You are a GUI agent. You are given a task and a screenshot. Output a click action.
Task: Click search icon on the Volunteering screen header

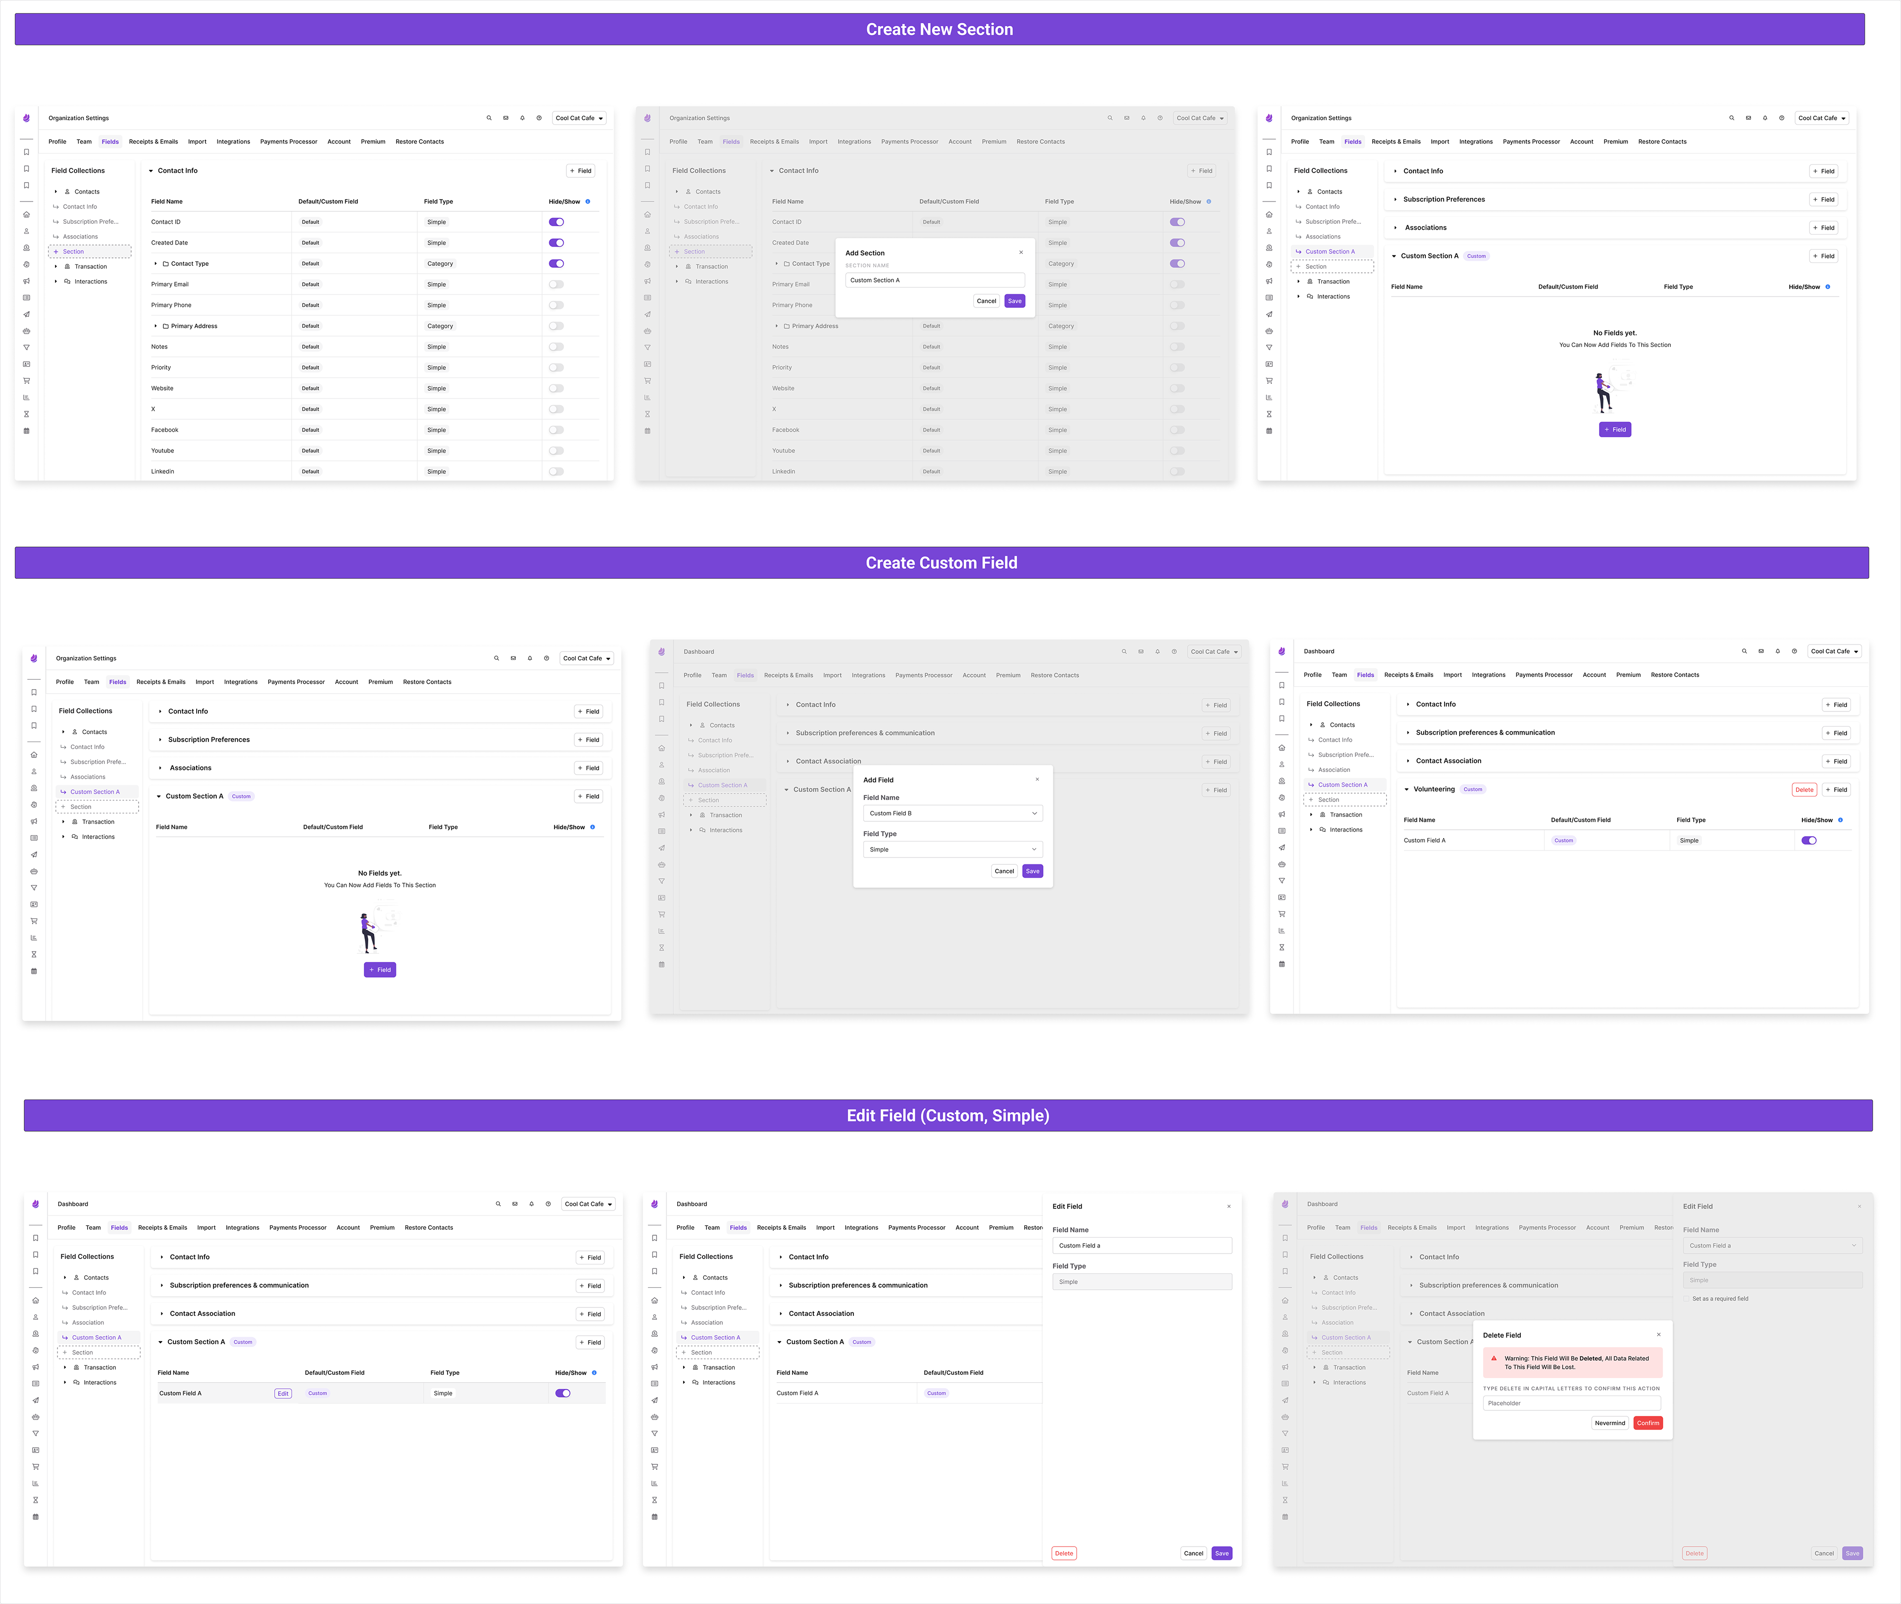pyautogui.click(x=1744, y=651)
